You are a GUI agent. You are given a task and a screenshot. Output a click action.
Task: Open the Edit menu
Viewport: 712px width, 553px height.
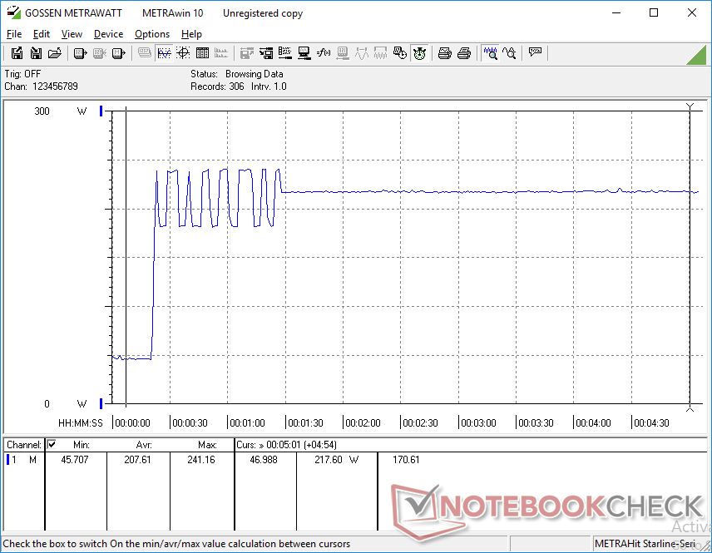(42, 34)
